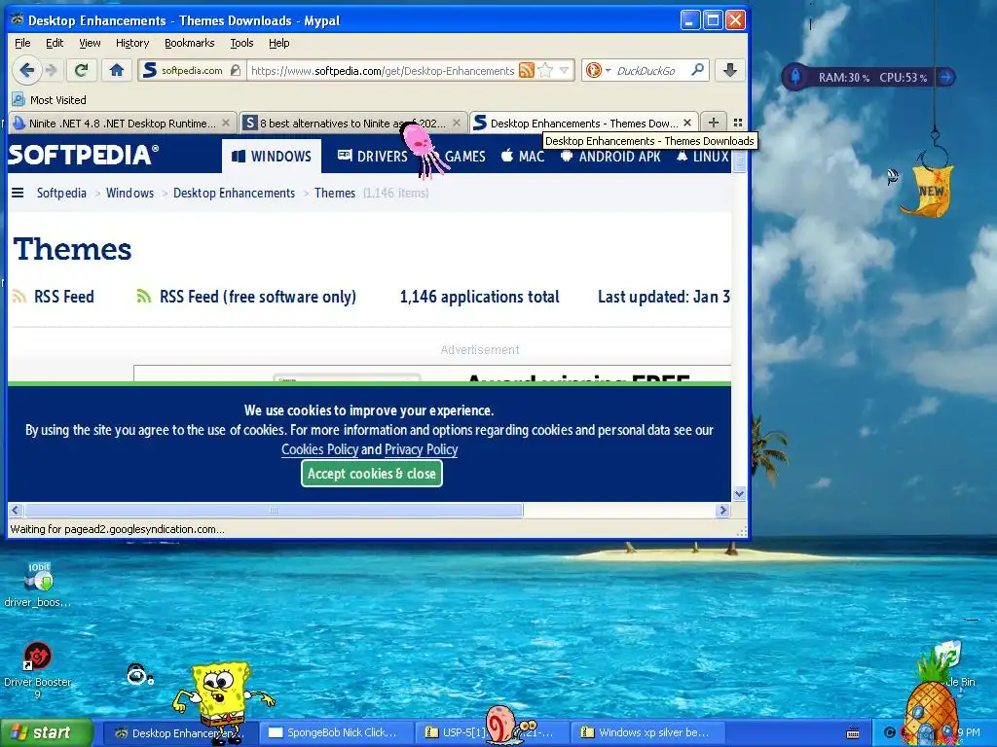Select the ANDROID APK section tab
The height and width of the screenshot is (747, 997).
[610, 157]
